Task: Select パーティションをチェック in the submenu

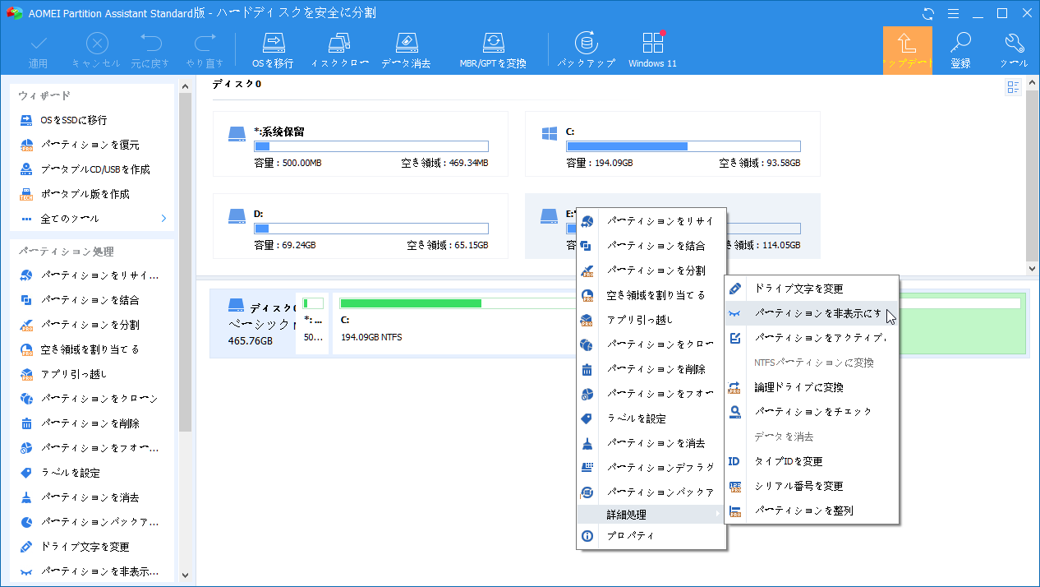Action: point(812,412)
